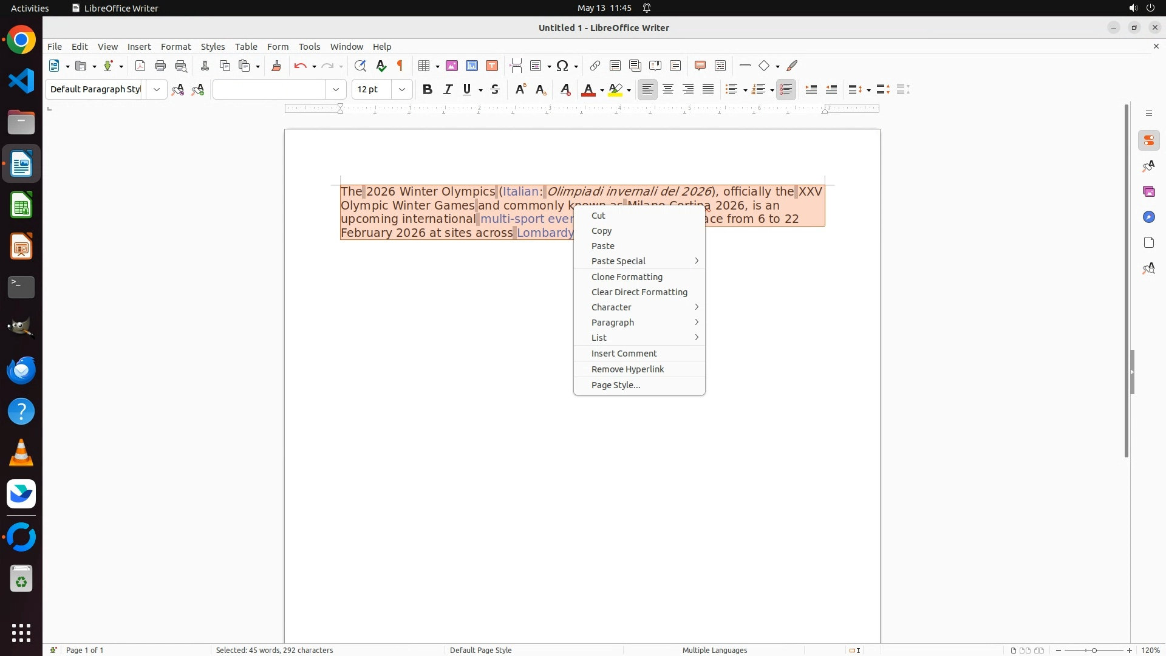Click the Insert Table icon
Viewport: 1166px width, 656px height.
click(x=424, y=66)
